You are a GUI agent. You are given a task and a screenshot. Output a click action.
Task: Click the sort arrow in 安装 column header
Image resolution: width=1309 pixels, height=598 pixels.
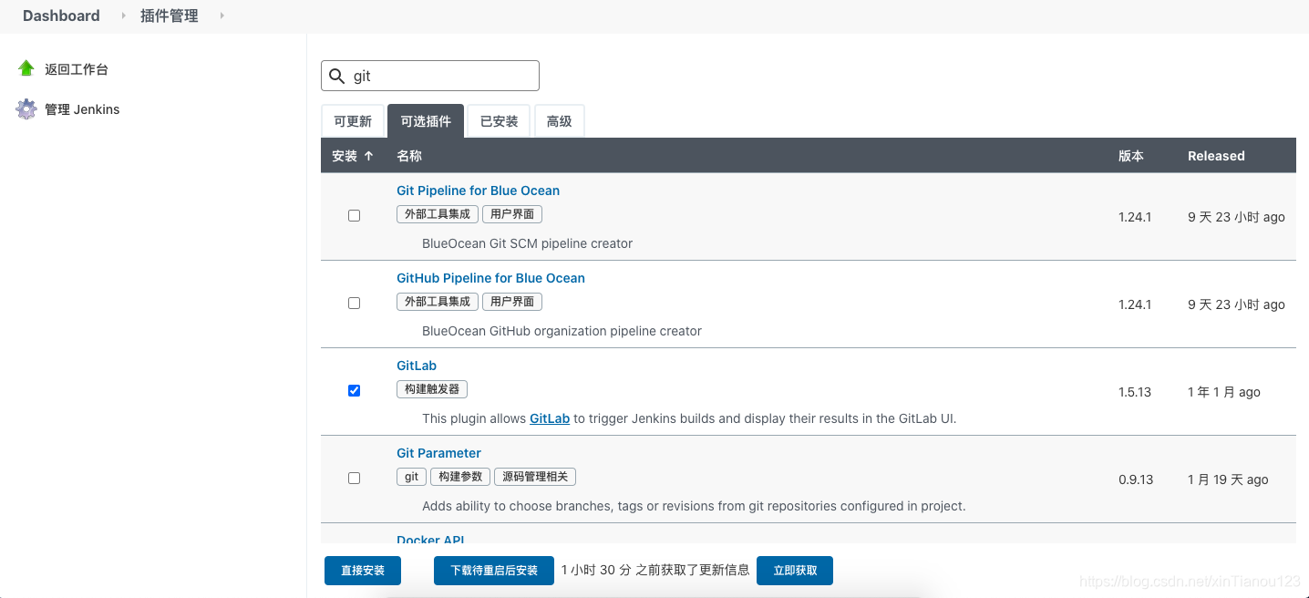[369, 156]
